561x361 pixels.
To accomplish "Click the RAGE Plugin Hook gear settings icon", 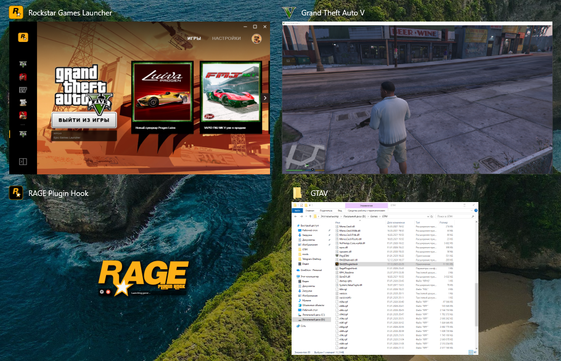I will point(102,291).
